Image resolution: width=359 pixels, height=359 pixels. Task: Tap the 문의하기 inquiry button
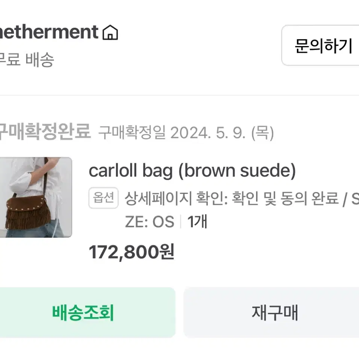click(x=320, y=45)
